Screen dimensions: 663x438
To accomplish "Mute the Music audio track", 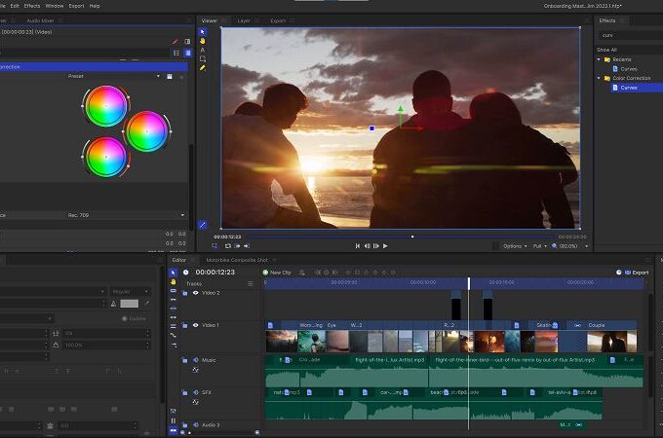I will coord(195,360).
